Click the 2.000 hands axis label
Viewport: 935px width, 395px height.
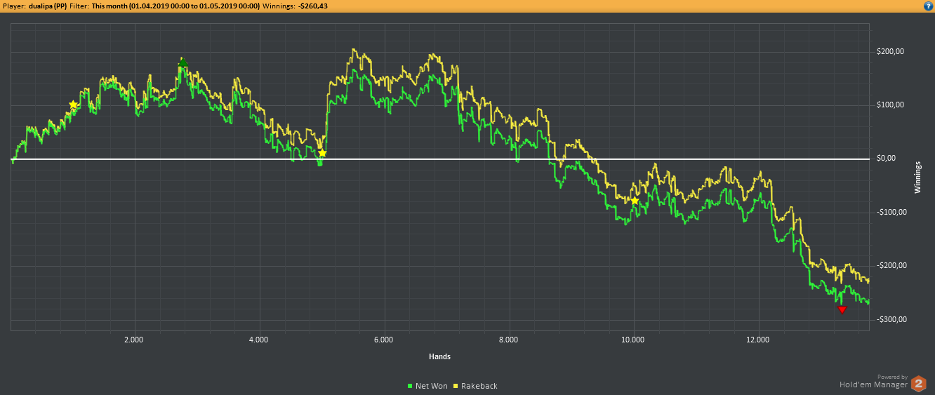(x=133, y=340)
